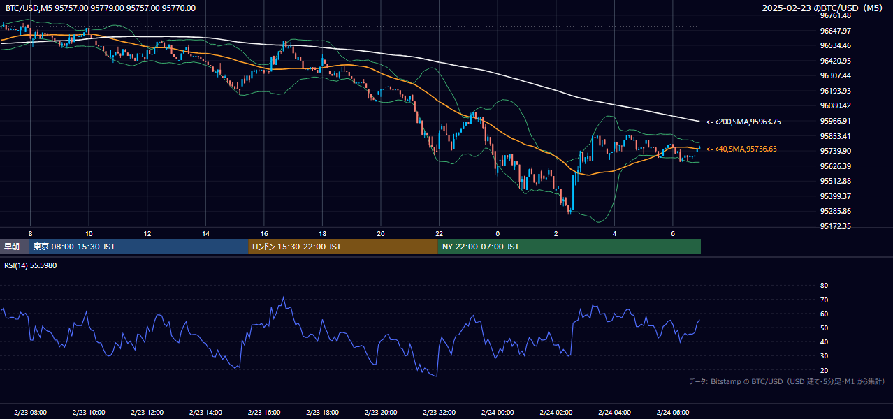Click RSI scale label 50
This screenshot has height=419, width=893.
click(824, 328)
